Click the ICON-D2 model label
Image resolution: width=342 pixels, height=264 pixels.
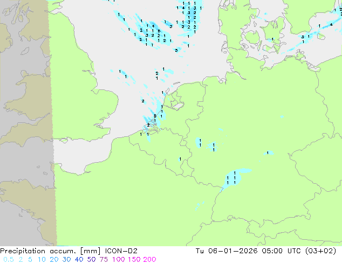(121, 251)
